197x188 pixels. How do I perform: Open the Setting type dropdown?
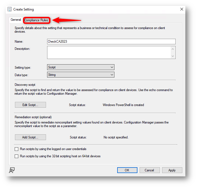point(81,67)
